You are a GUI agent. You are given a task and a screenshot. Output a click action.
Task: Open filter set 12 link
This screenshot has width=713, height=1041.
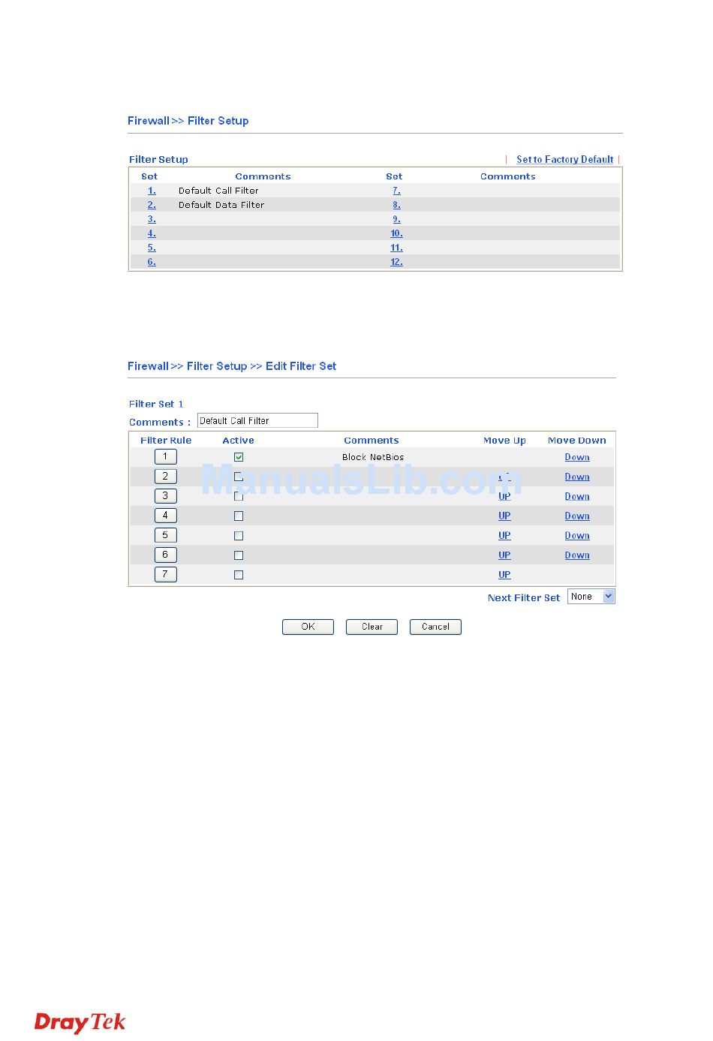click(396, 262)
